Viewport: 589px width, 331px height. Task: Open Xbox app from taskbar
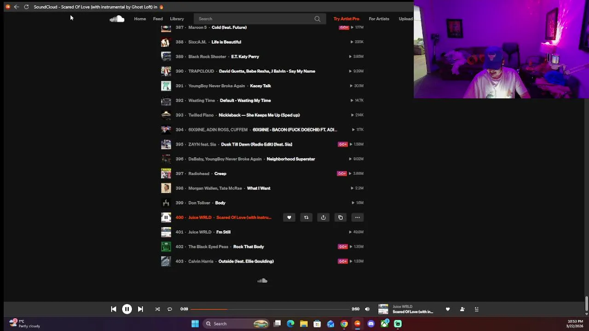[384, 324]
